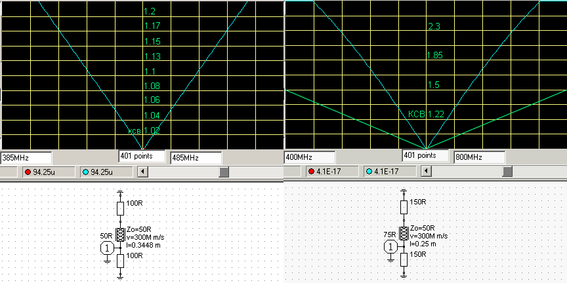
Task: Click the cyan 94.25u marker readout
Action: (x=106, y=172)
